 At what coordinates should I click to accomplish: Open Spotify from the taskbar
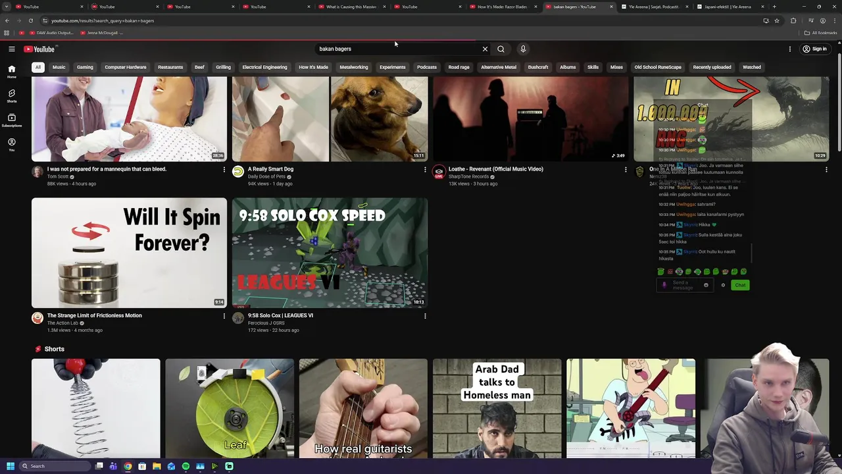[x=186, y=466]
